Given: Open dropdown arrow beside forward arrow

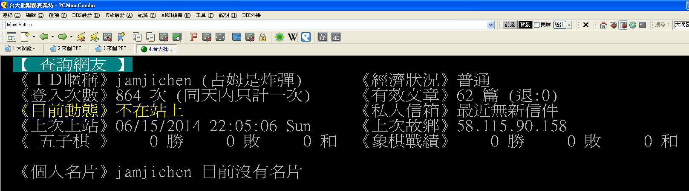Looking at the screenshot, I should pos(71,37).
